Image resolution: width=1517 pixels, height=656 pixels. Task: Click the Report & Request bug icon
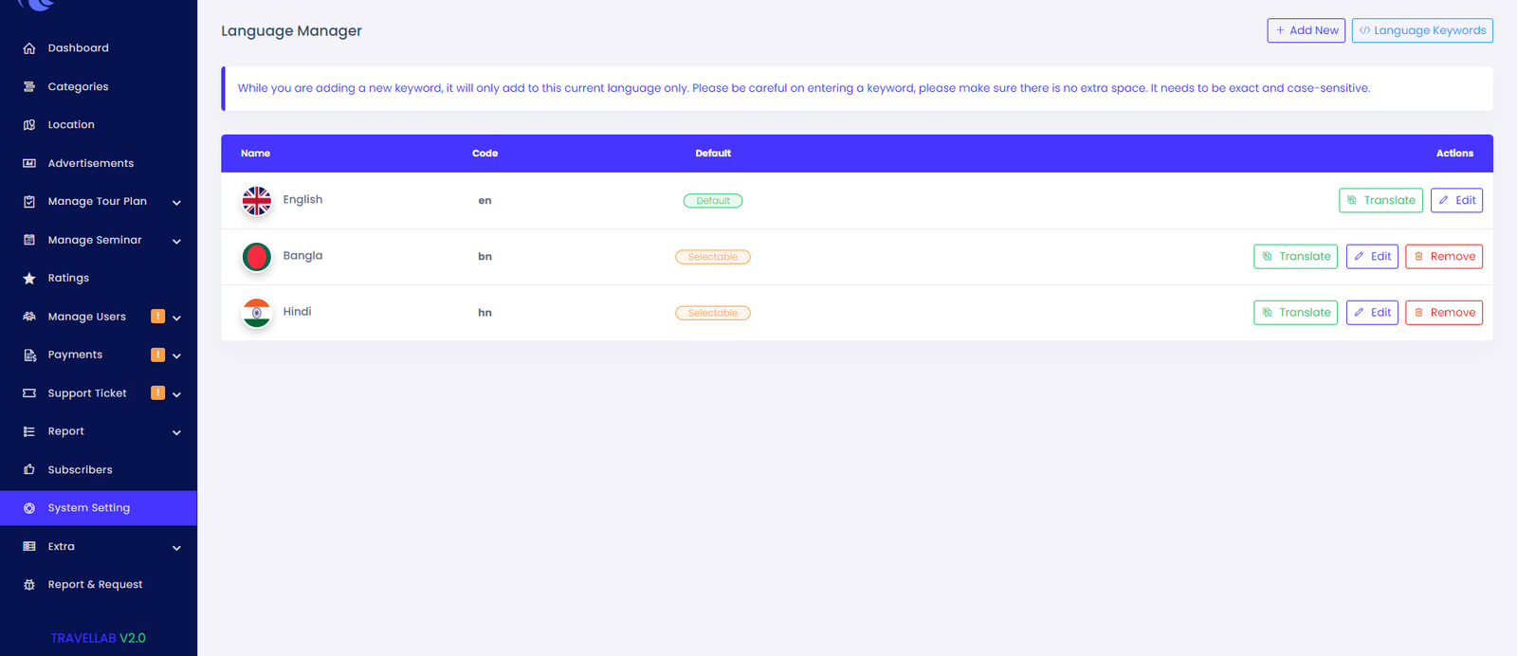pyautogui.click(x=29, y=585)
